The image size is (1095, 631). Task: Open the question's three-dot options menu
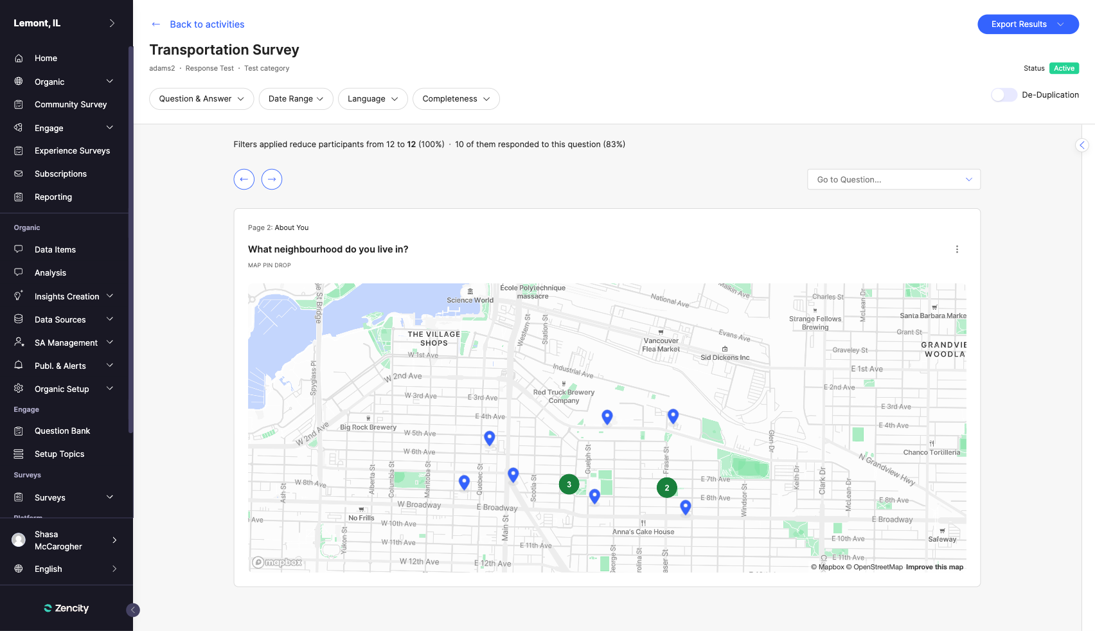click(957, 249)
